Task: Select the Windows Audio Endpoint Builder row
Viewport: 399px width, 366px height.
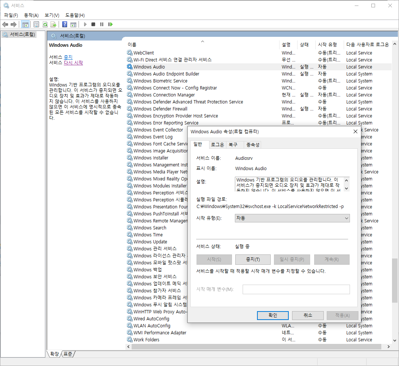Action: coord(259,74)
